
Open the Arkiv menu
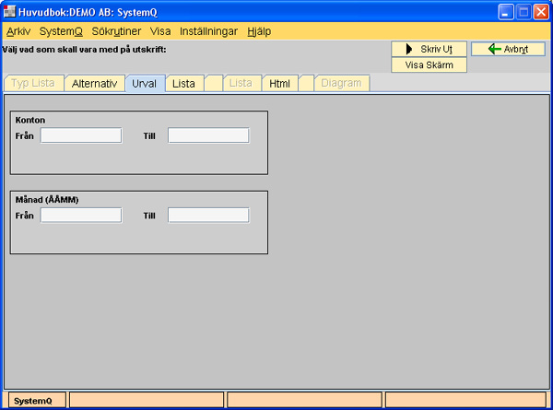pyautogui.click(x=18, y=31)
